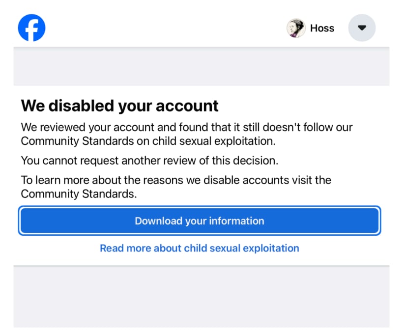Screen dimensions: 405x332
Task: Click the We disabled your account heading
Action: click(119, 106)
